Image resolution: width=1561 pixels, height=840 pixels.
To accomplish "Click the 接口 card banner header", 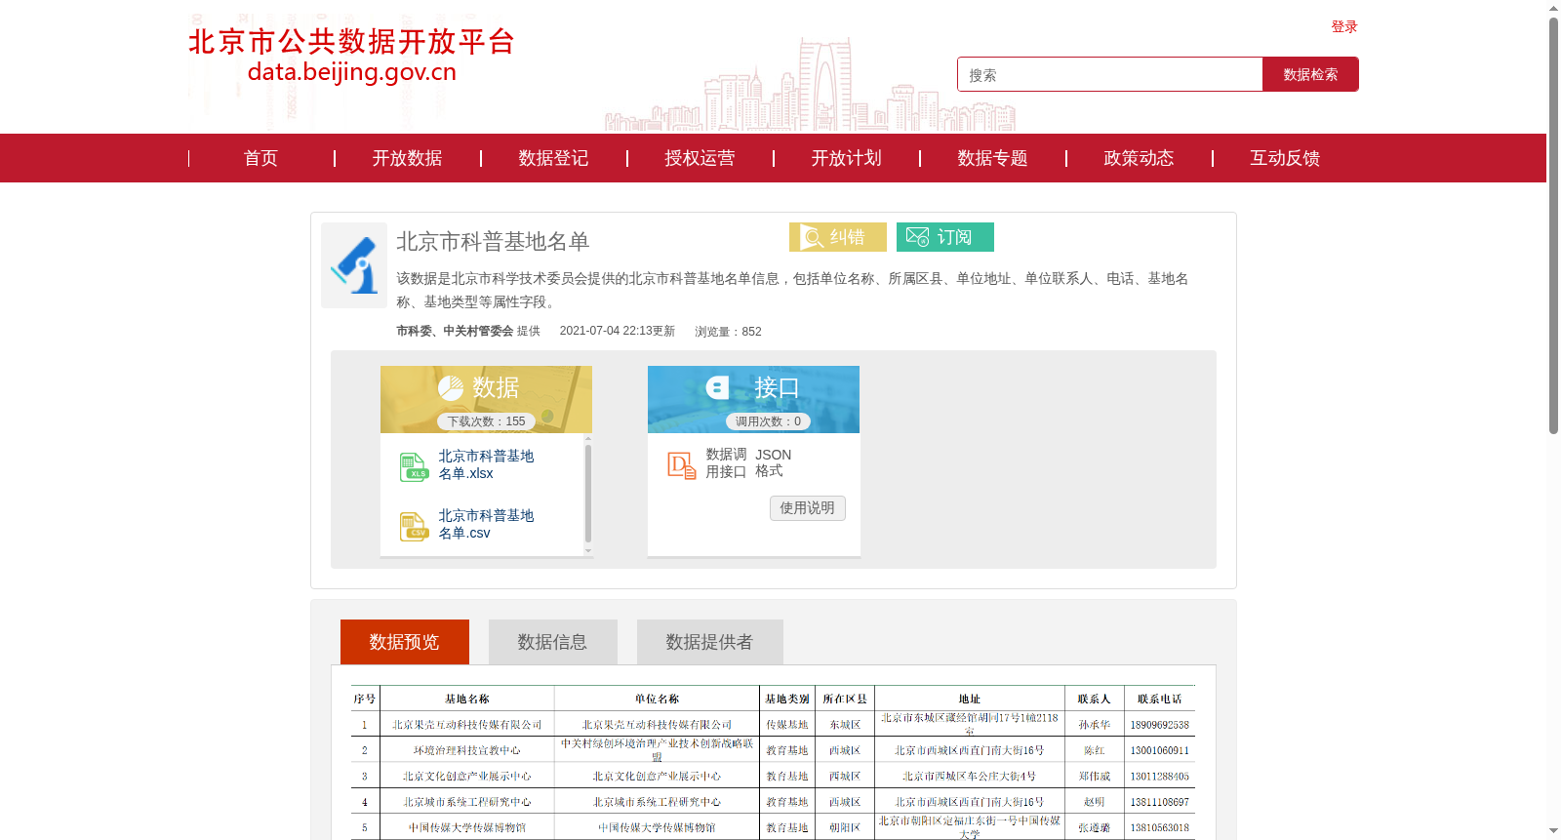I will (753, 399).
